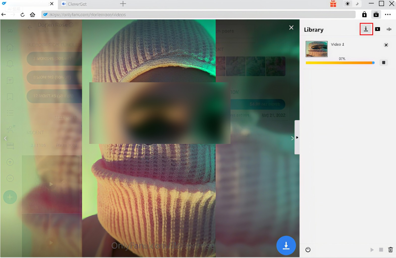This screenshot has width=396, height=258.
Task: Toggle the Library panel toolbar icon
Action: [376, 14]
